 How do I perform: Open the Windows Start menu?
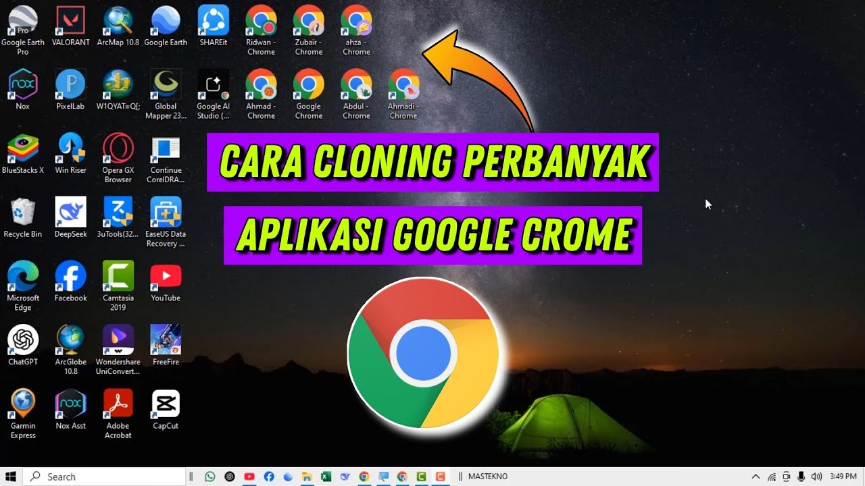(11, 477)
